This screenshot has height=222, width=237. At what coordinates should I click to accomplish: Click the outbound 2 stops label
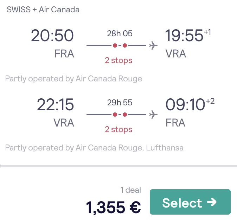point(118,61)
